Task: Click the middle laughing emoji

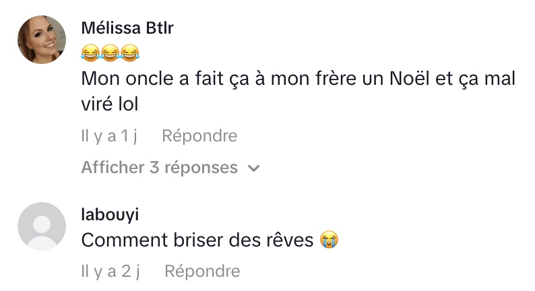Action: [x=110, y=53]
